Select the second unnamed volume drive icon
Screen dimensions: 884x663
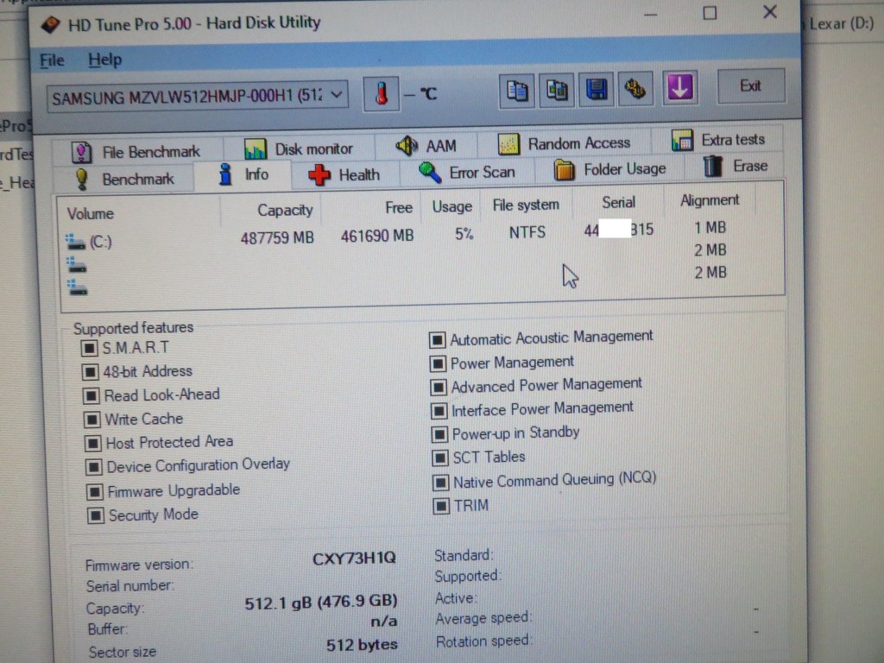pos(77,265)
